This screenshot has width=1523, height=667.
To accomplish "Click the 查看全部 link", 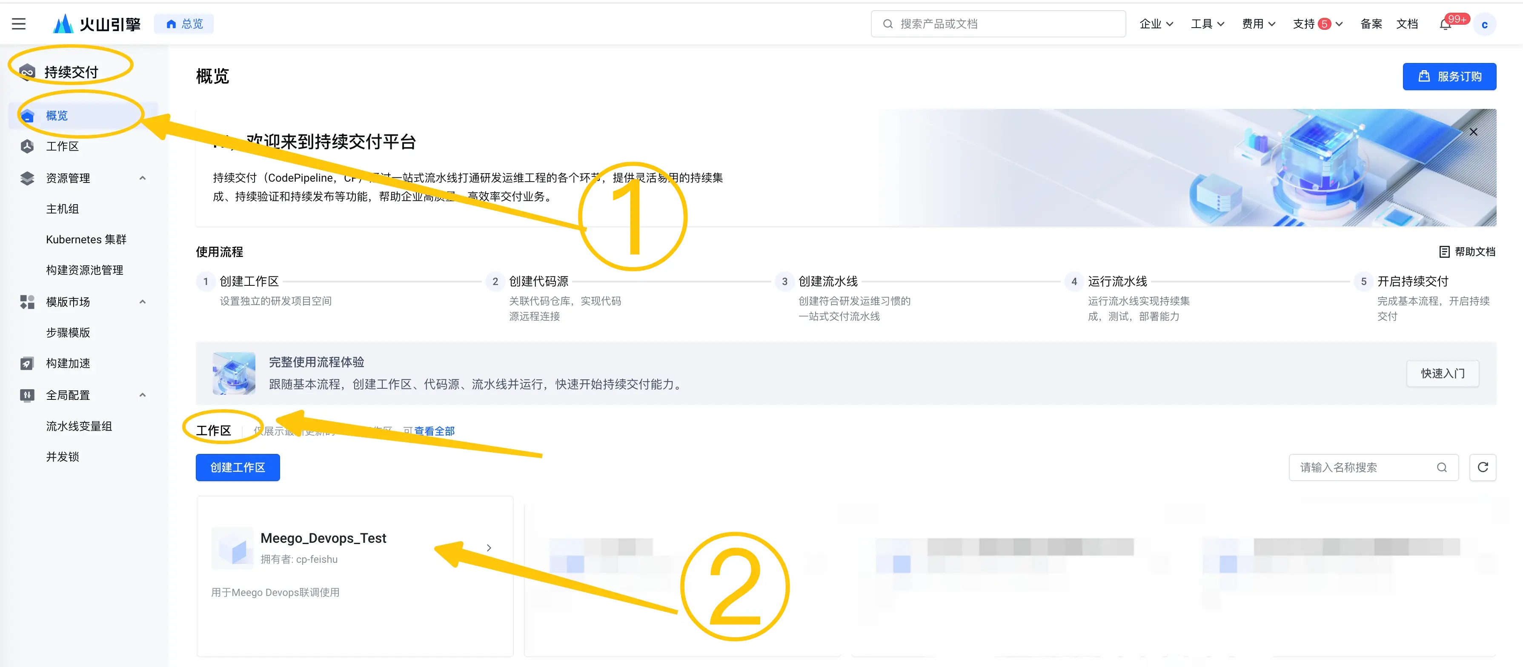I will tap(434, 430).
